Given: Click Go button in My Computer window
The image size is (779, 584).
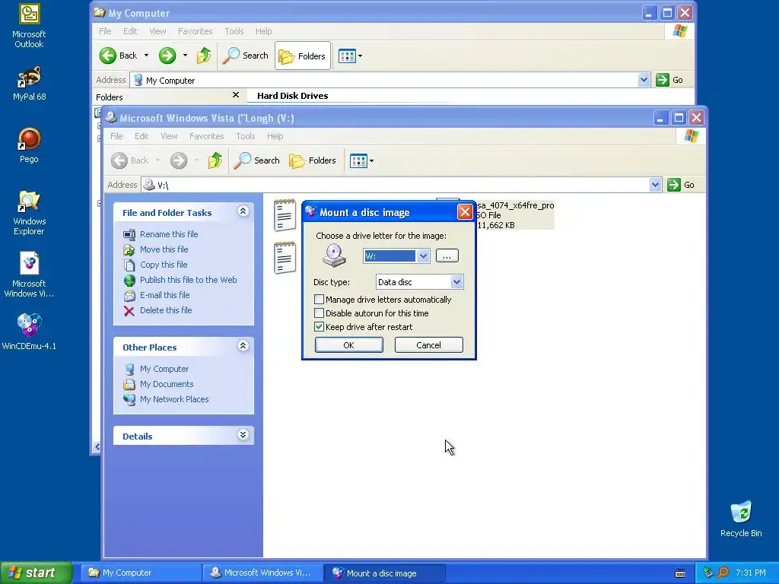Looking at the screenshot, I should click(669, 80).
